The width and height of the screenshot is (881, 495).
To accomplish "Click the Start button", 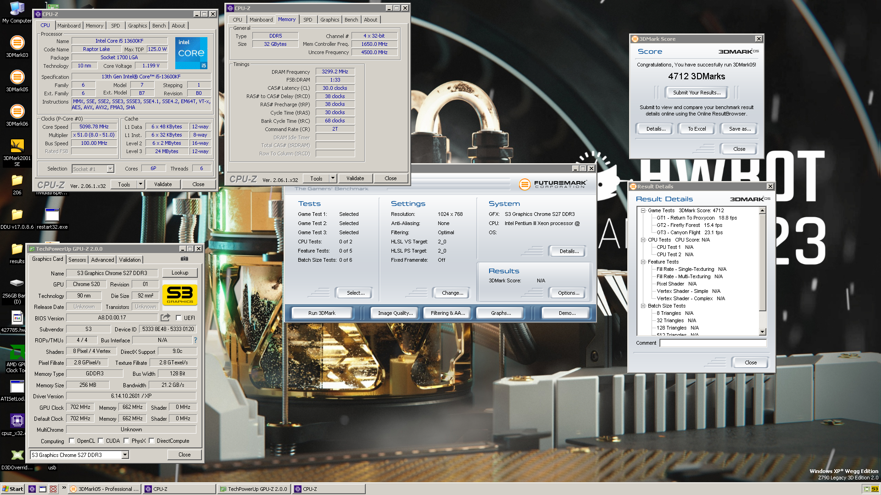I will coord(13,489).
